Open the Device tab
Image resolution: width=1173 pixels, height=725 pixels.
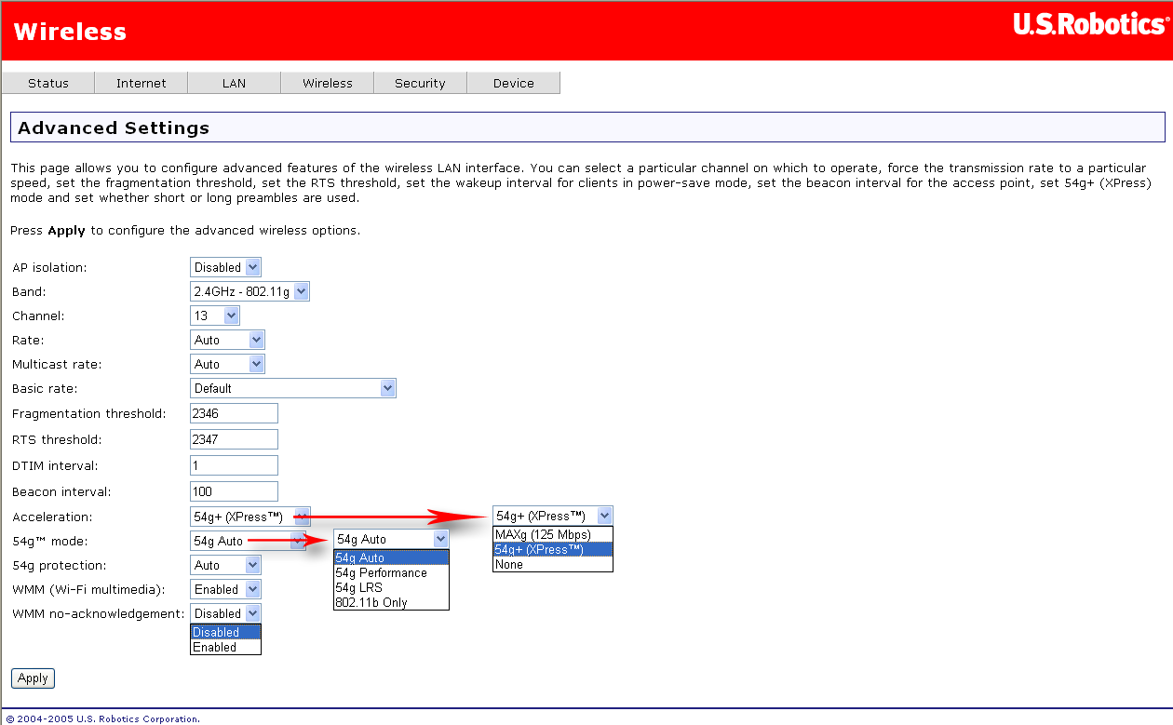(x=514, y=83)
